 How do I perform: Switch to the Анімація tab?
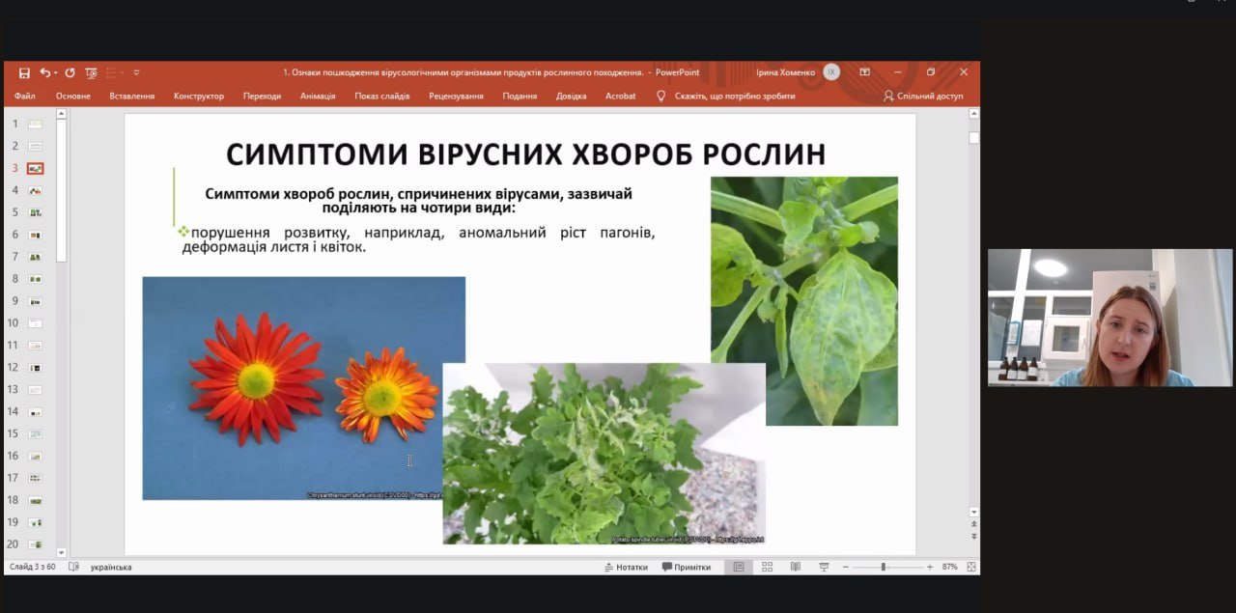point(318,97)
